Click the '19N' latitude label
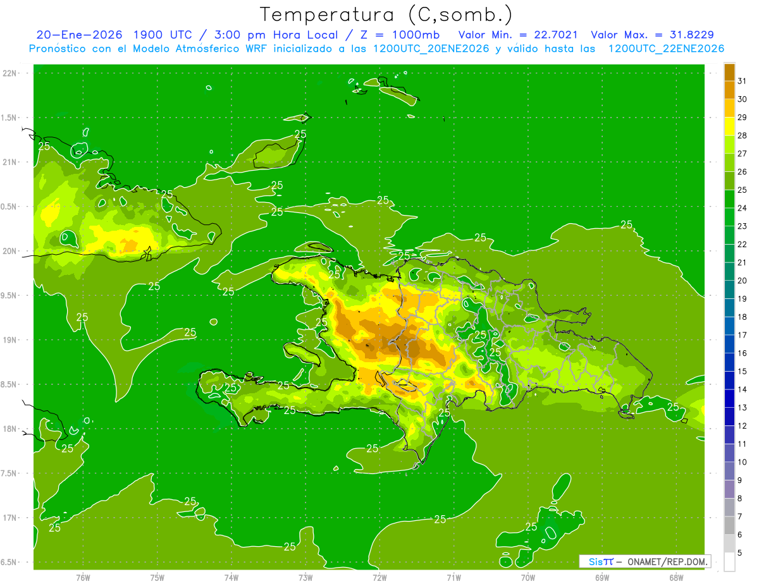The height and width of the screenshot is (586, 759). click(x=10, y=339)
